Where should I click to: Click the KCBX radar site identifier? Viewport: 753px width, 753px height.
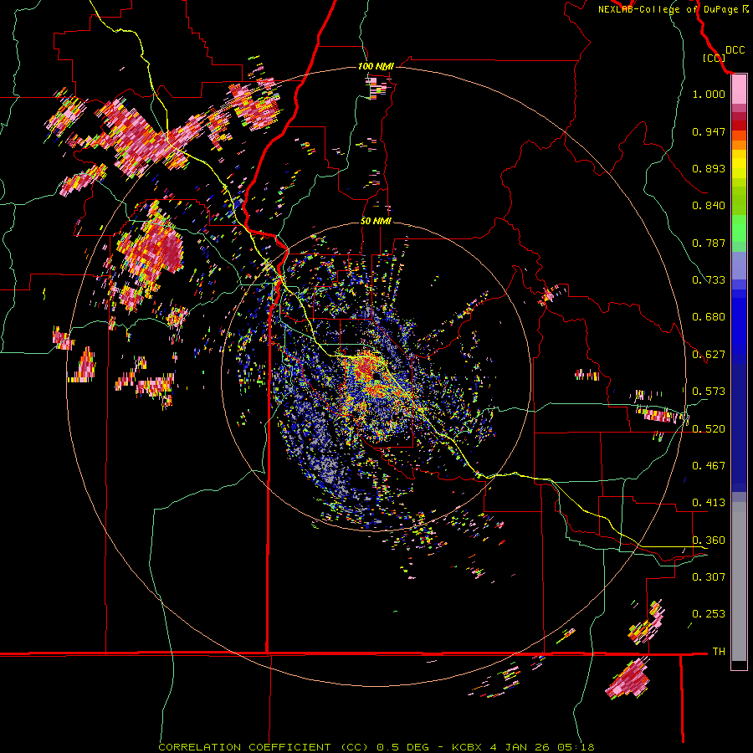click(x=469, y=747)
